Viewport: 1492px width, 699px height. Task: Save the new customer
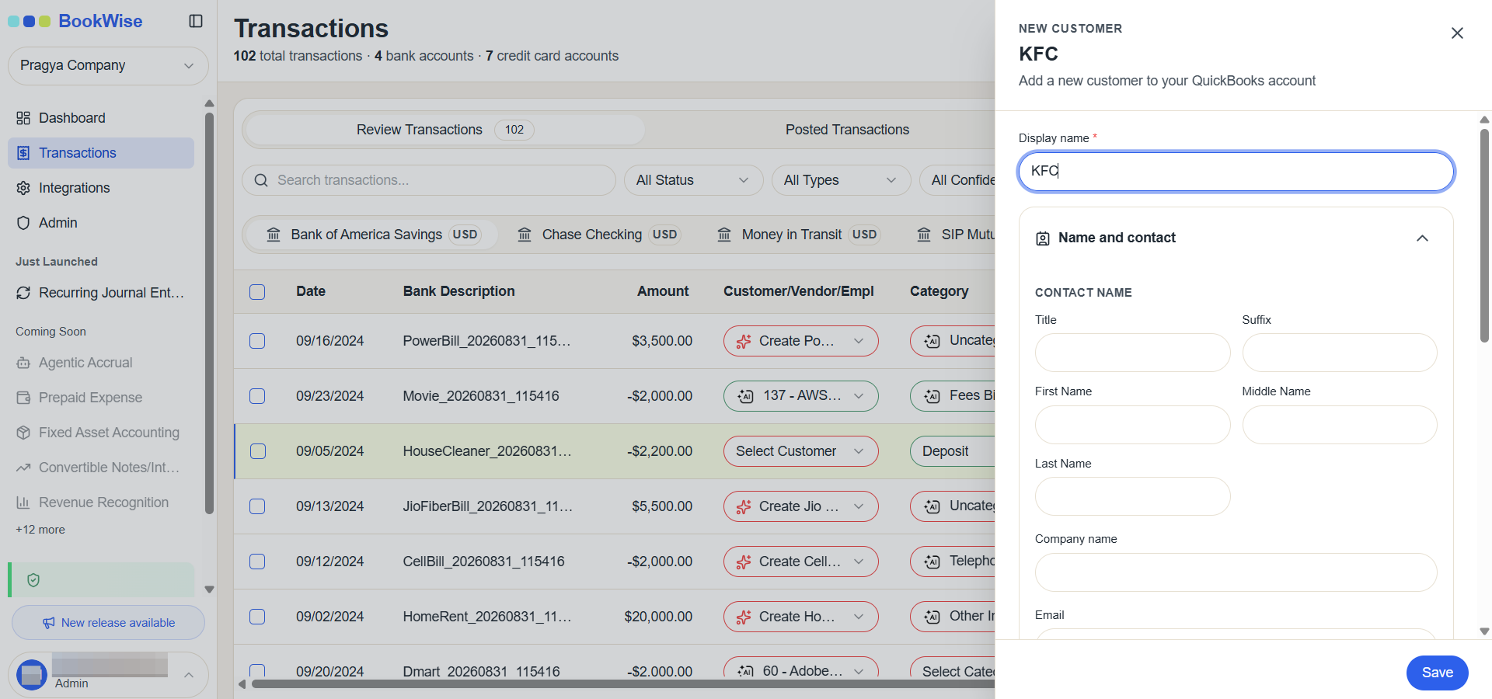tap(1437, 673)
